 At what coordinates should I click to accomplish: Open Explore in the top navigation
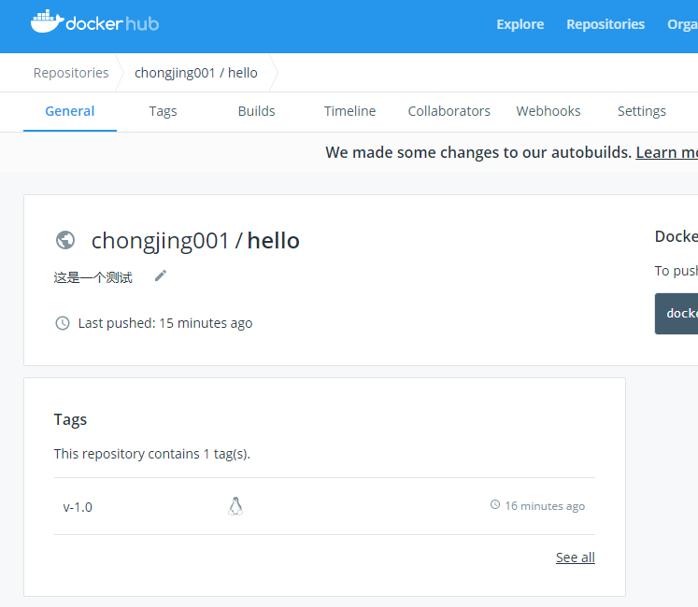(x=520, y=24)
